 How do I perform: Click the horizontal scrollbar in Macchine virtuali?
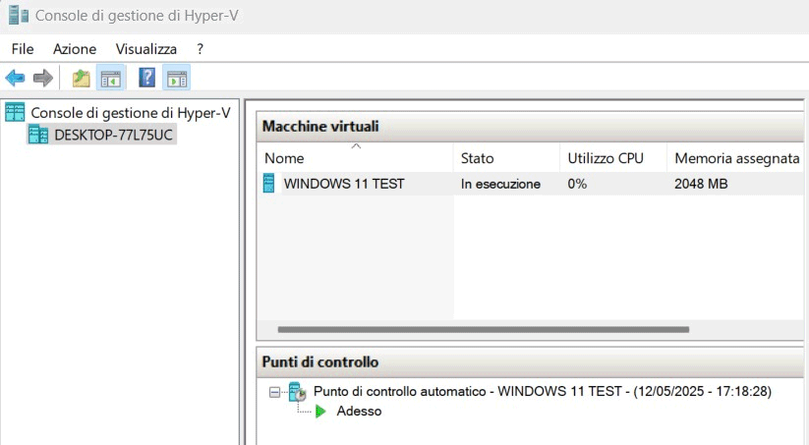click(x=484, y=329)
